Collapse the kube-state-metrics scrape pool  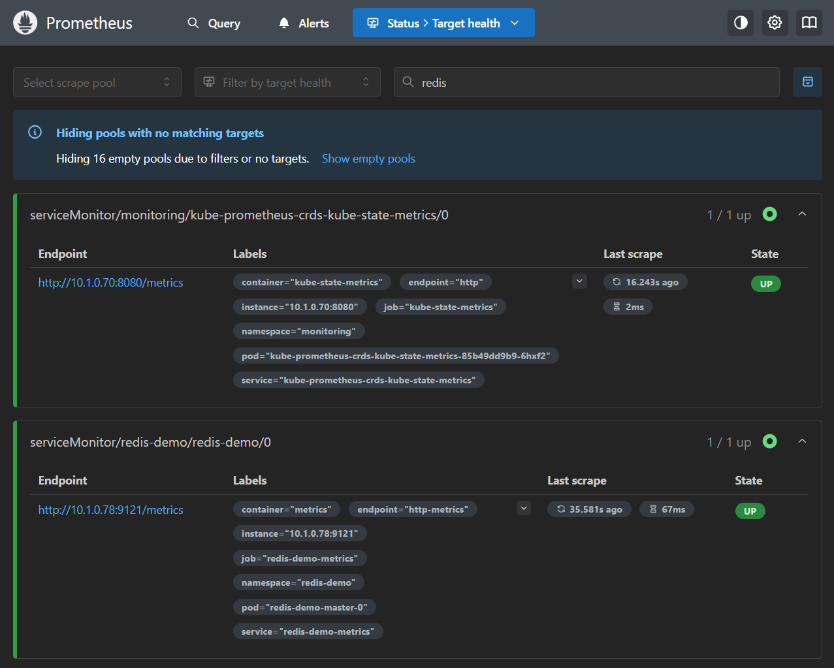coord(803,214)
